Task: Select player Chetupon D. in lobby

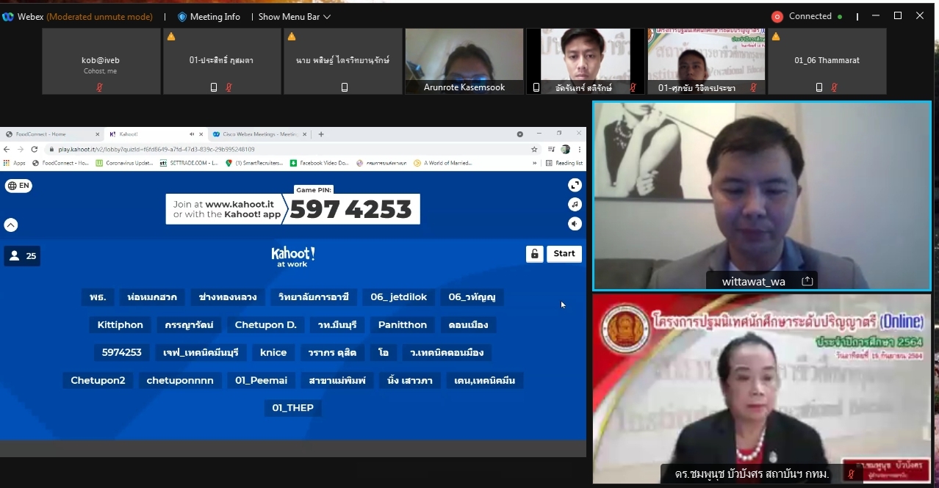Action: point(266,324)
